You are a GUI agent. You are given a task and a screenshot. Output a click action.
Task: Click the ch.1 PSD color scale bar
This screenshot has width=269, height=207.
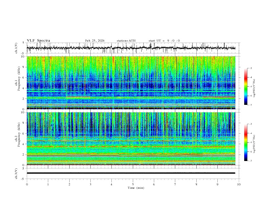[246, 87]
